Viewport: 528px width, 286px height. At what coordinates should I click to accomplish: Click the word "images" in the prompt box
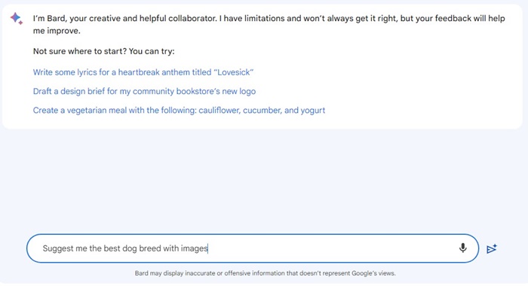tap(195, 248)
